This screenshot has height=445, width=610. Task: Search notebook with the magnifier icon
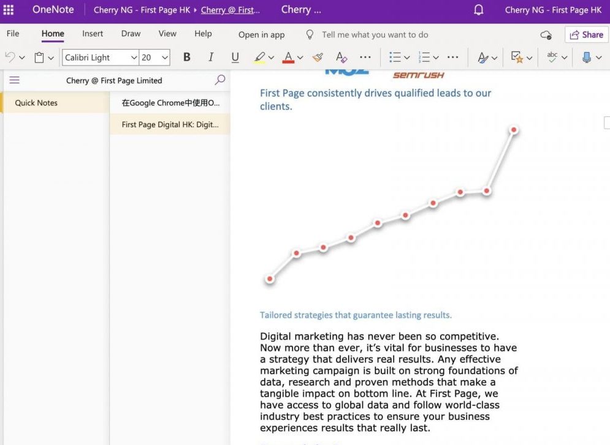[220, 80]
